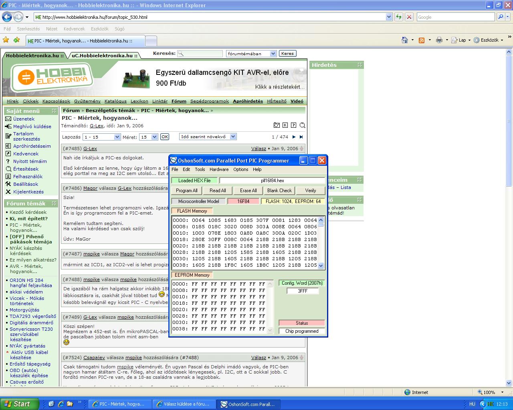Click the Program All button
The image size is (513, 410).
(x=187, y=191)
